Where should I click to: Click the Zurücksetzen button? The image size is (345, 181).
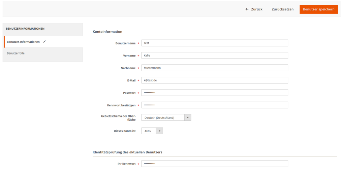(282, 9)
